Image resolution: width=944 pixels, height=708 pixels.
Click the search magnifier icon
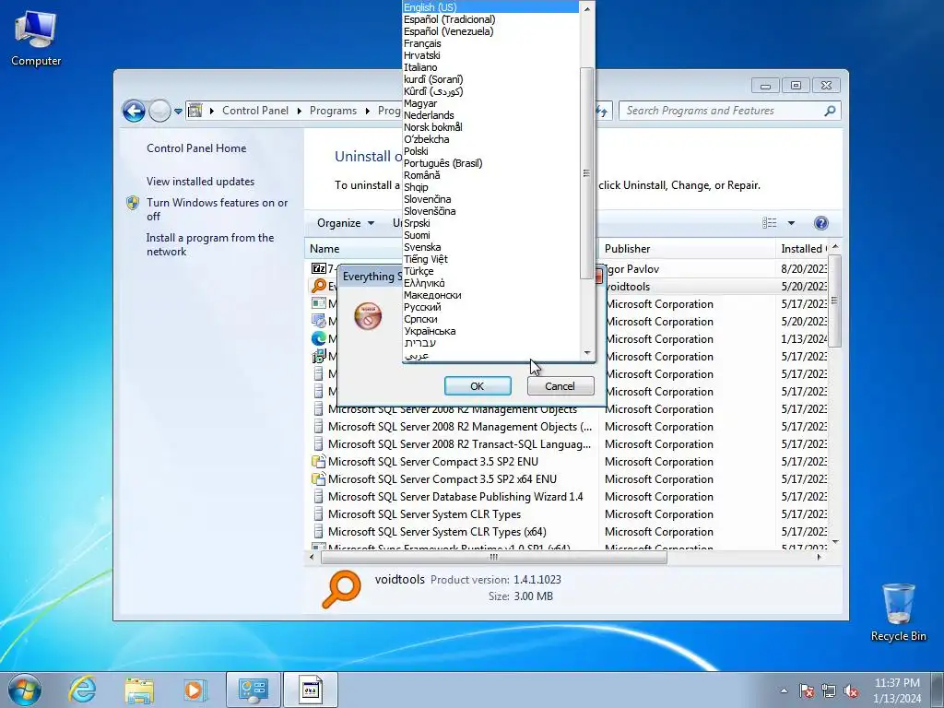coord(830,111)
